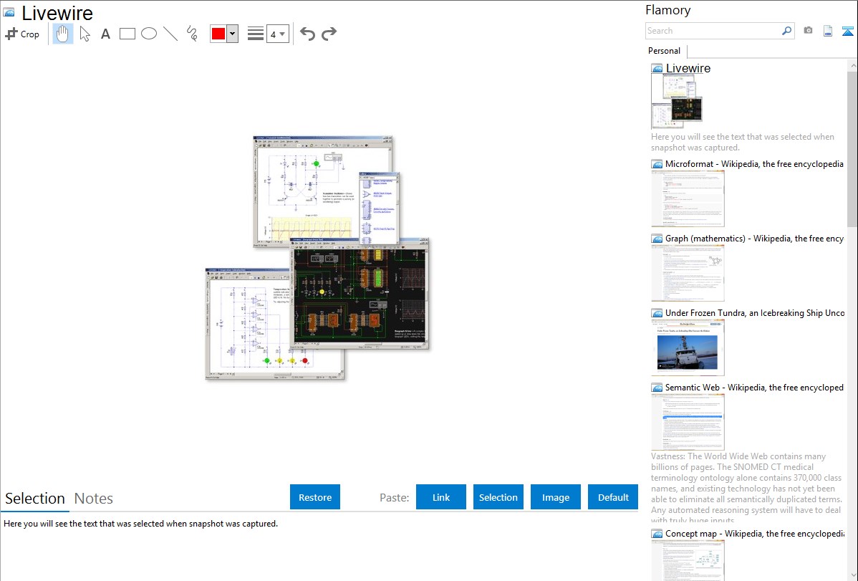Click icon beside Livewire sidebar entry

[657, 69]
